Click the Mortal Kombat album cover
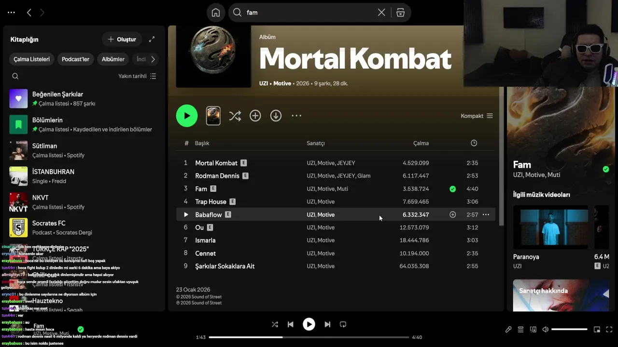618x347 pixels. pyautogui.click(x=213, y=56)
